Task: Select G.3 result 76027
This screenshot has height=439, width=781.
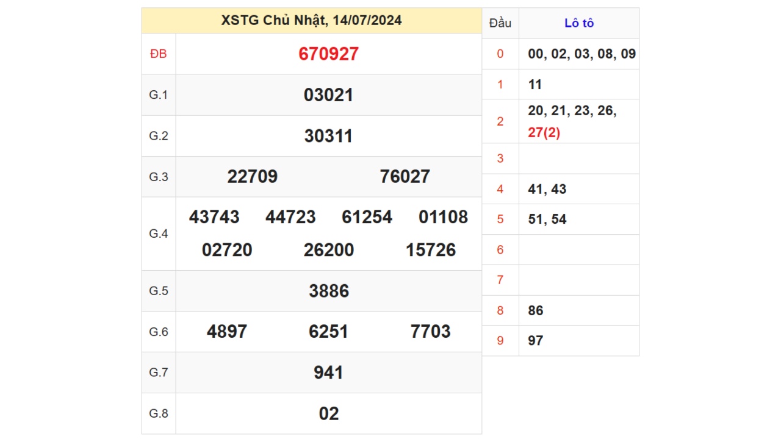Action: (x=405, y=177)
